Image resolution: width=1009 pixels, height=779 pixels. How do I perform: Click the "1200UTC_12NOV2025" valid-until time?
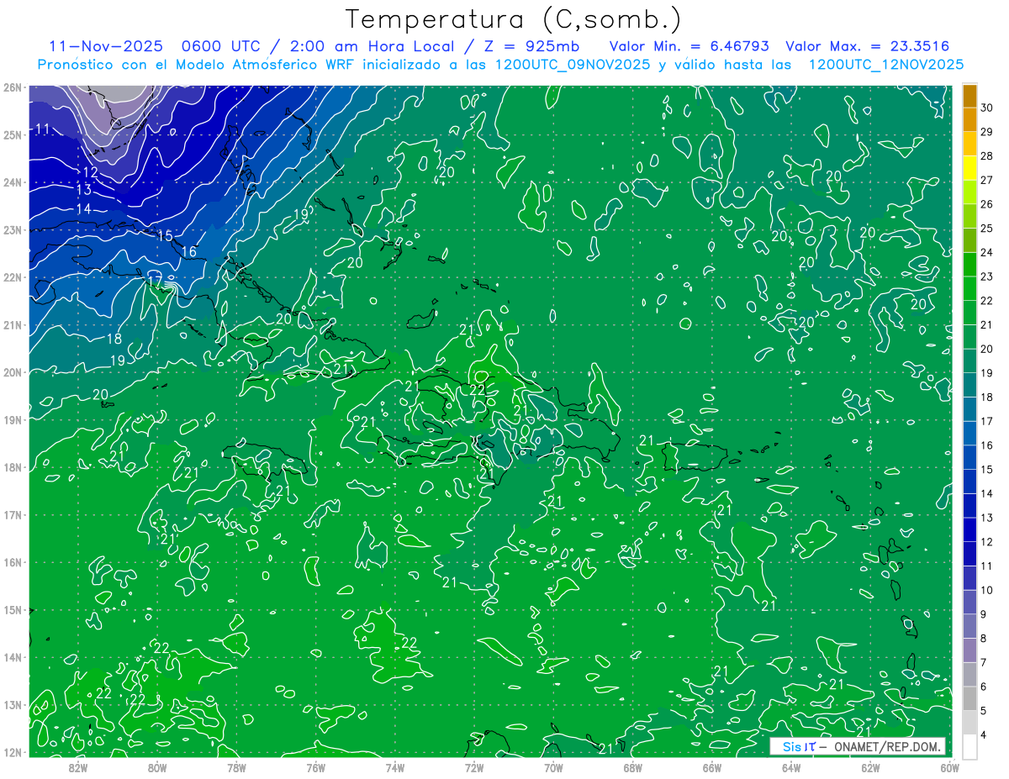pos(885,64)
